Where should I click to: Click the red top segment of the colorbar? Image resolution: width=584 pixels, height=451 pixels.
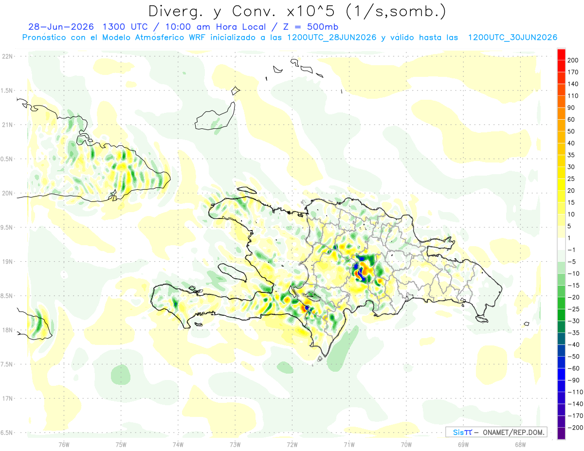coord(561,54)
